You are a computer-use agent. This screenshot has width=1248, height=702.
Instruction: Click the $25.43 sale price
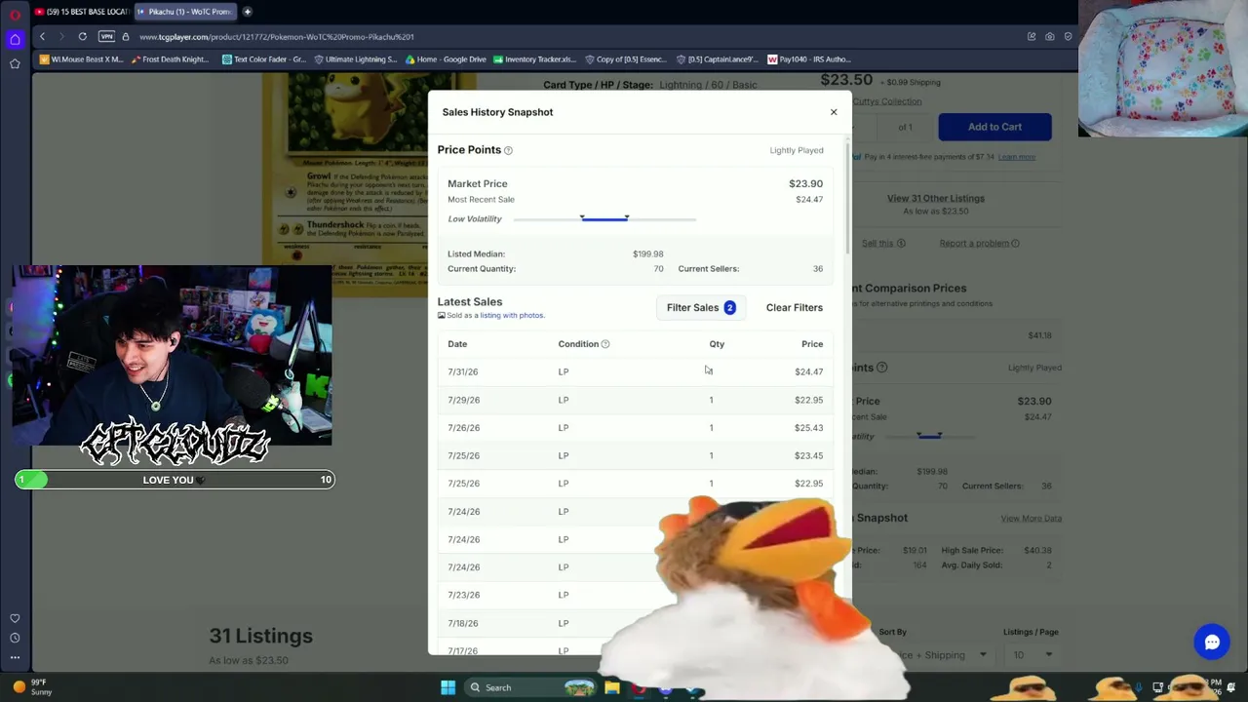[808, 428]
